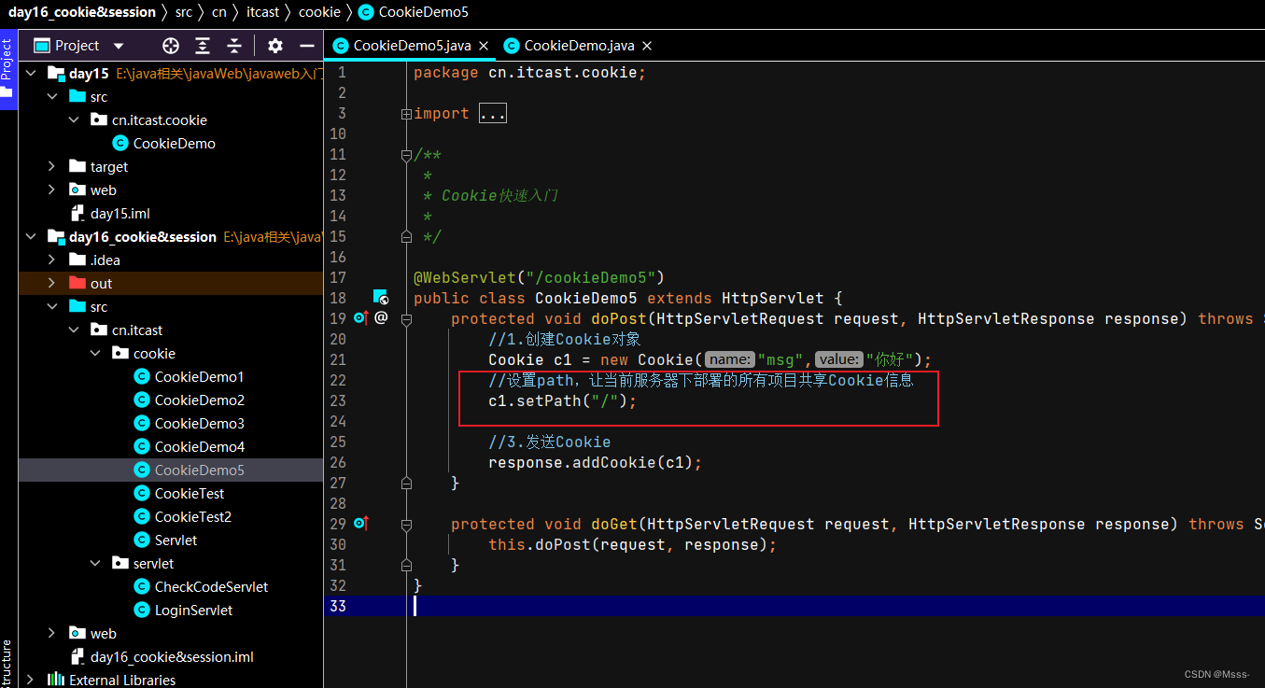
Task: Open CookieDemo1 class
Action: tap(199, 377)
